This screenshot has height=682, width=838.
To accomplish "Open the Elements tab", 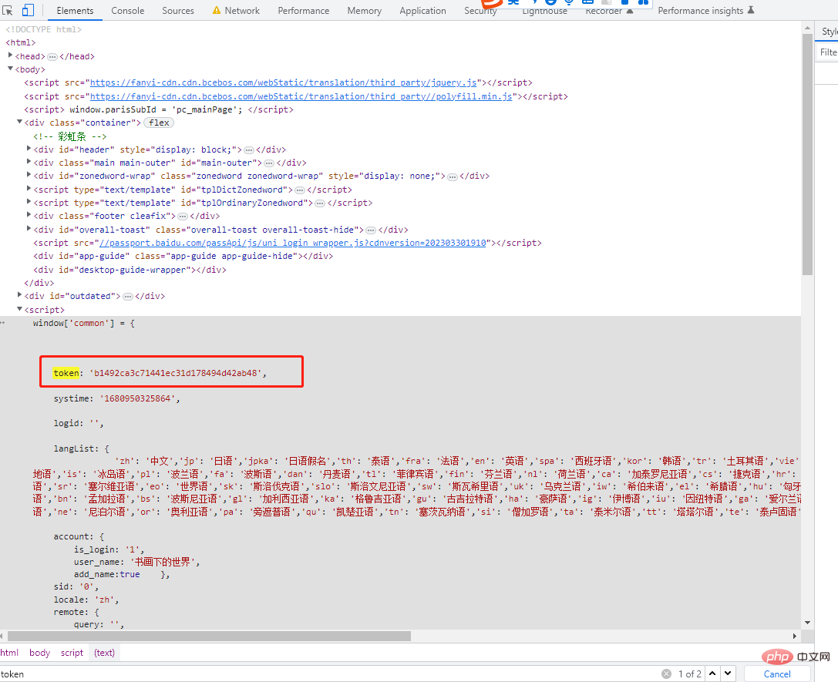I will 75,11.
